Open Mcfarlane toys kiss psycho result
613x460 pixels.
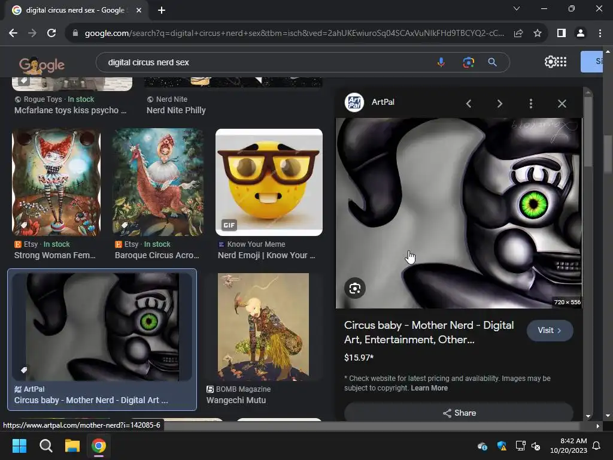71,110
